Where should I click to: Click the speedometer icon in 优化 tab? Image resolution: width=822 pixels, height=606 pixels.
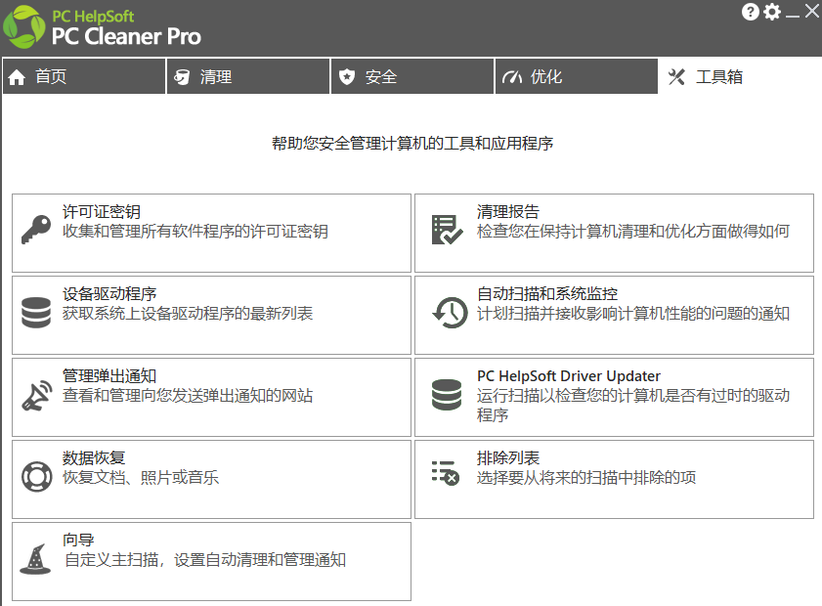point(511,77)
